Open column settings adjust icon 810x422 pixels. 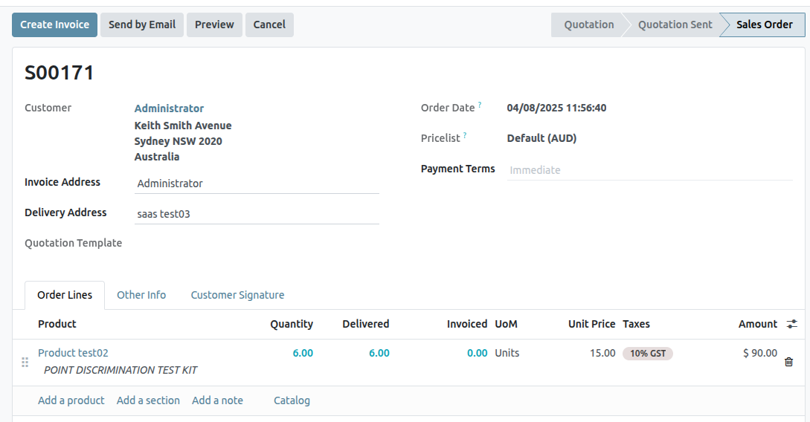click(x=791, y=324)
